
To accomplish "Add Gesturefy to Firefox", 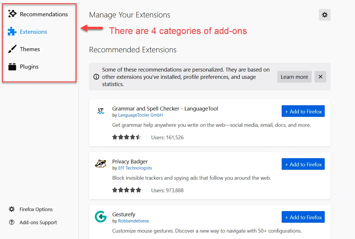I will [303, 217].
